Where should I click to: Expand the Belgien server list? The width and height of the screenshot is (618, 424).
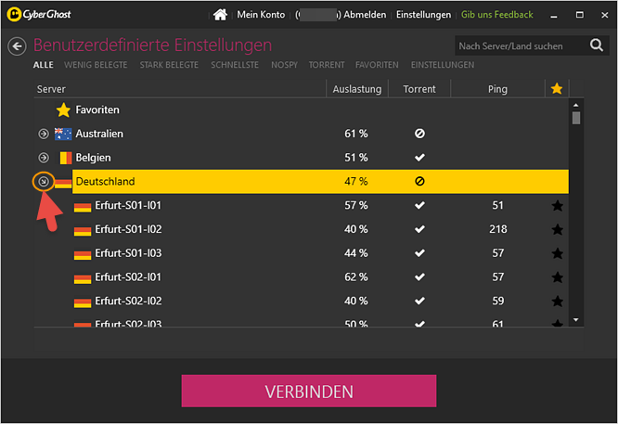click(44, 158)
